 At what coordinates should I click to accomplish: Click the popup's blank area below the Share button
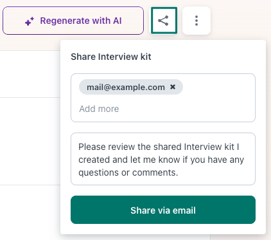point(163,229)
